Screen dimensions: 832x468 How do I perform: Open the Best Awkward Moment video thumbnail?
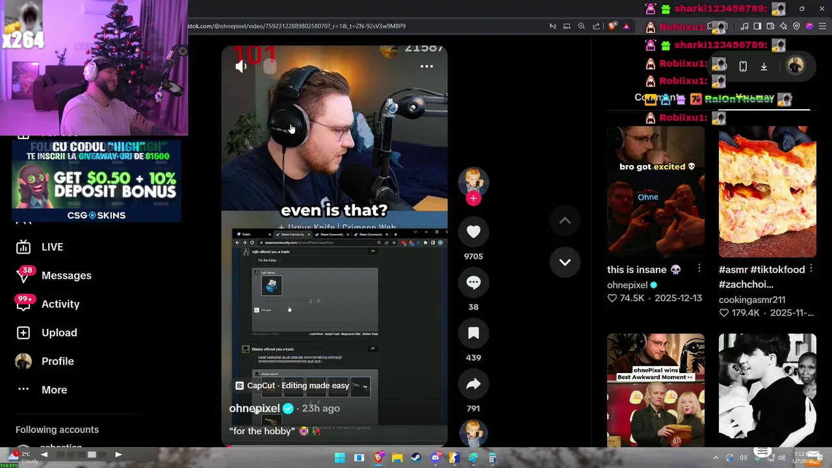click(656, 390)
